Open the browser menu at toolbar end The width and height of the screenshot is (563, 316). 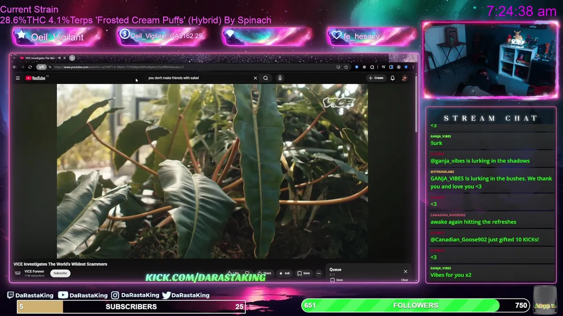(413, 67)
